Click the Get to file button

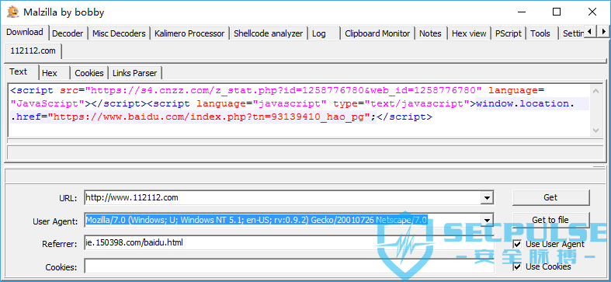pos(550,220)
